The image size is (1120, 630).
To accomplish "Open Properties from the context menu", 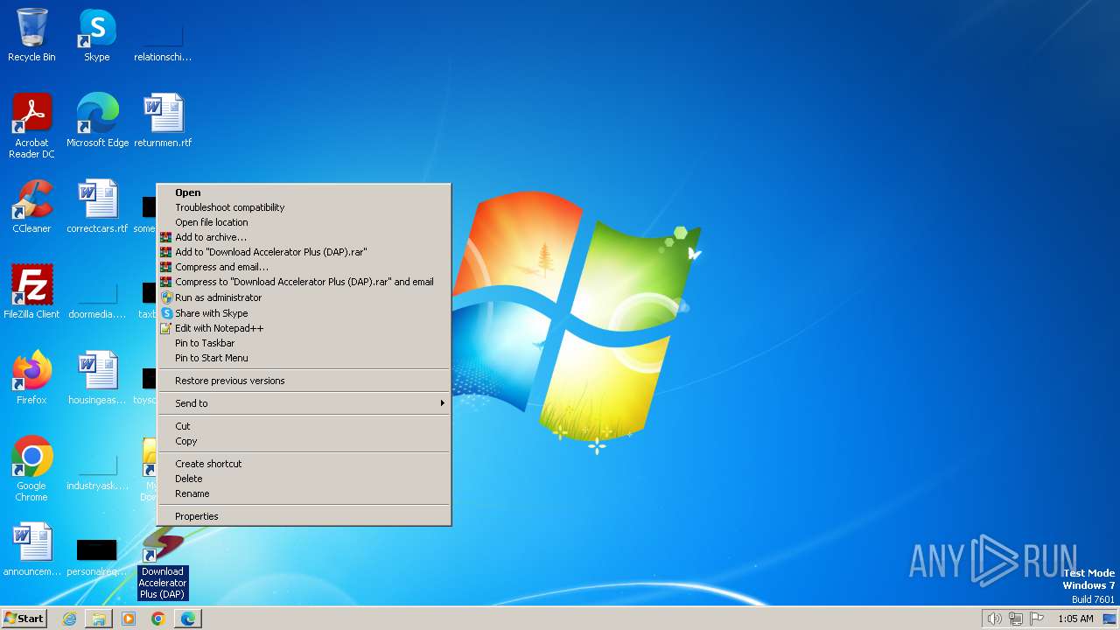I will [x=304, y=516].
